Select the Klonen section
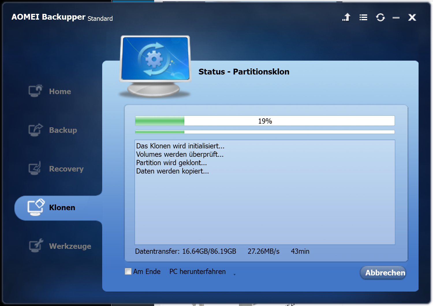Image resolution: width=433 pixels, height=306 pixels. (x=62, y=208)
